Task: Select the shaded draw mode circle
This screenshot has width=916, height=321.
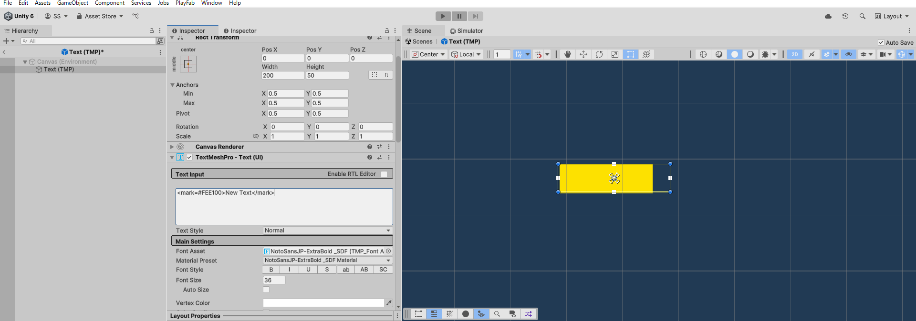Action: 735,54
